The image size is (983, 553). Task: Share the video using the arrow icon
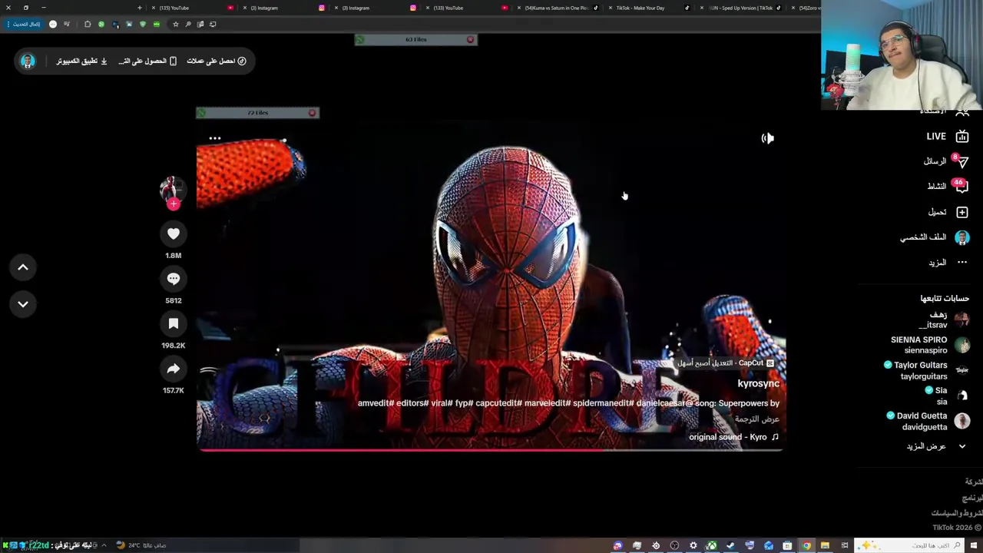pos(174,369)
